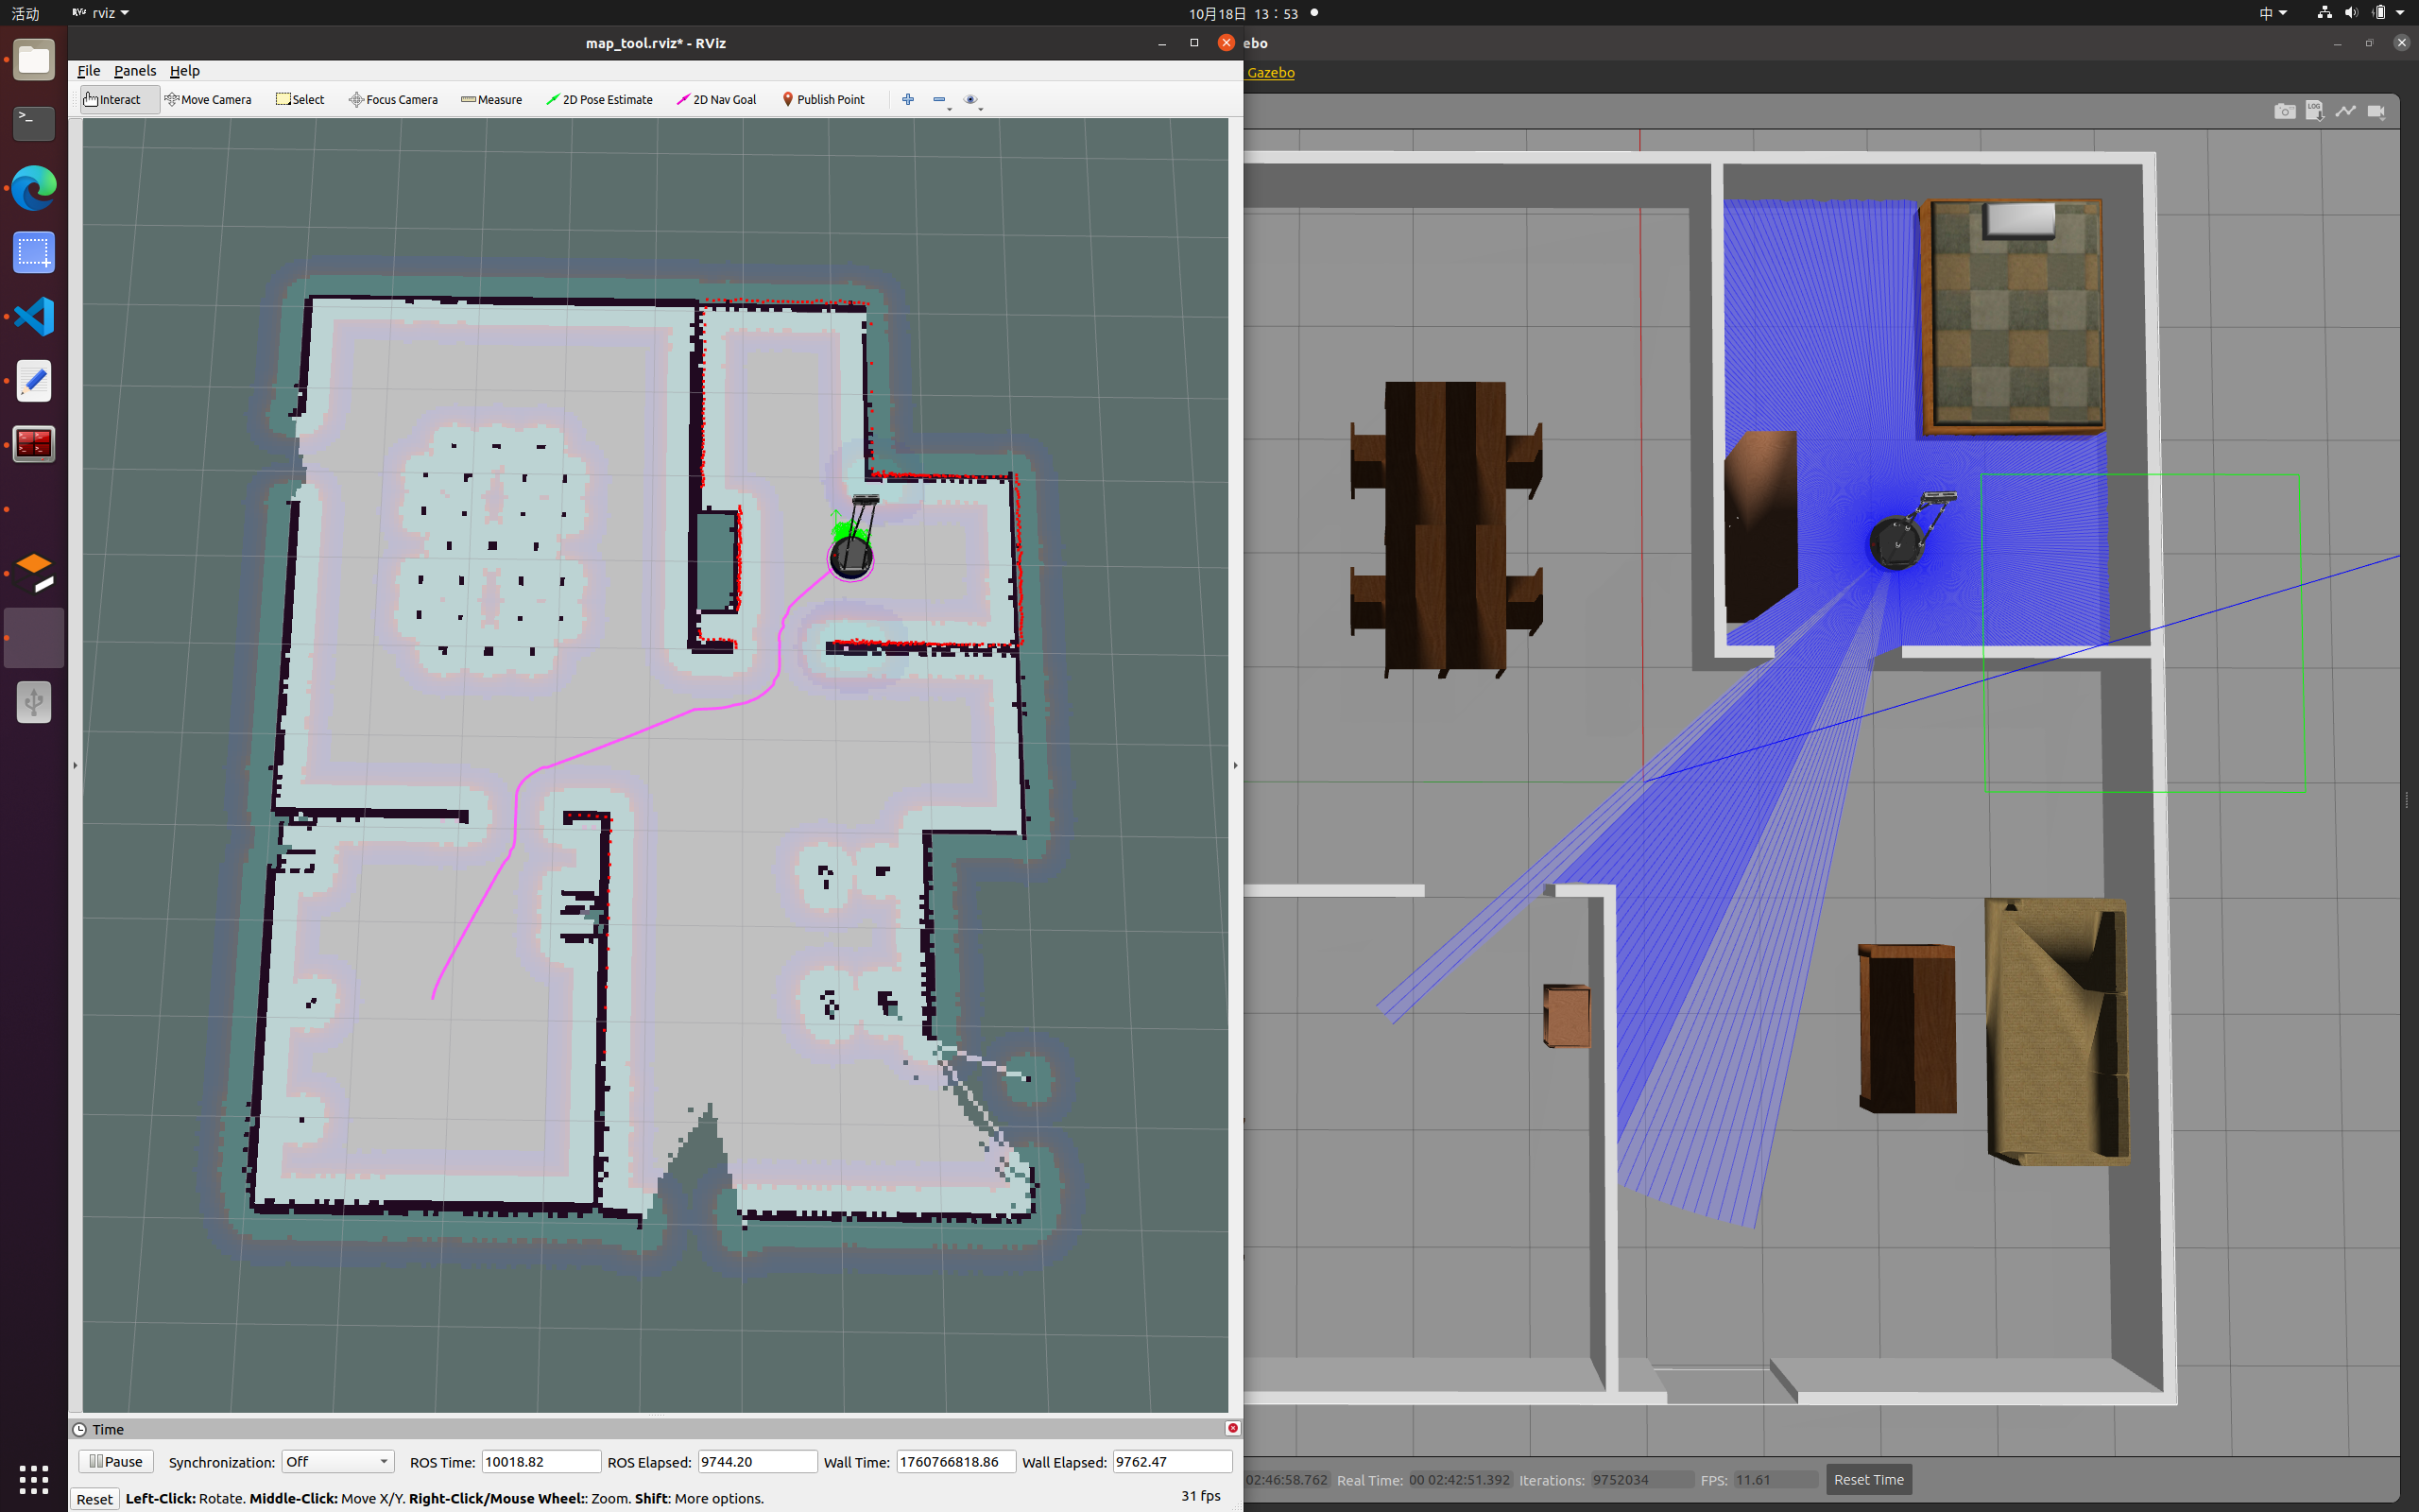Open the Synchronization dropdown

tap(336, 1461)
